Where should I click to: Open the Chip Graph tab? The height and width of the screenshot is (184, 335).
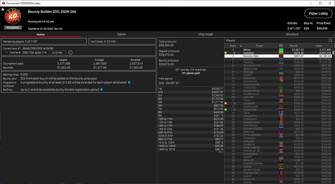click(x=205, y=34)
